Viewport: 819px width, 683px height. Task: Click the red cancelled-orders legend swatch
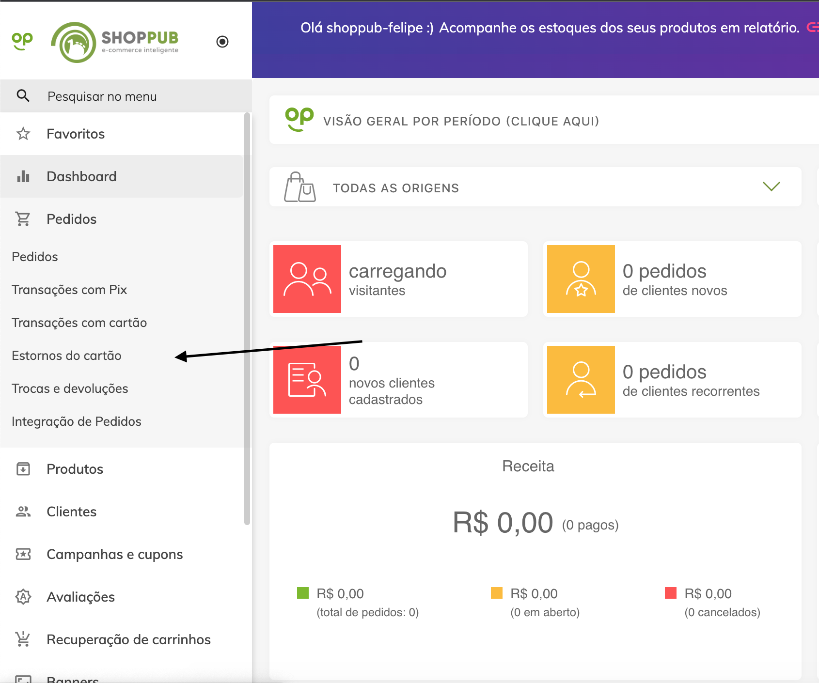[671, 593]
